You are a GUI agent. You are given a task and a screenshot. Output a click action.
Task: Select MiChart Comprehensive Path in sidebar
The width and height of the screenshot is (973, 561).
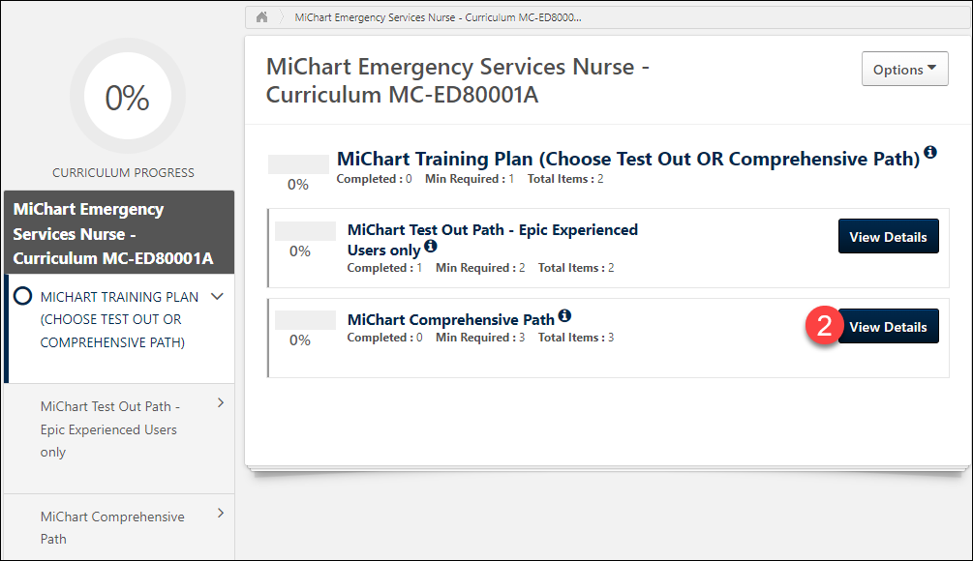point(112,527)
